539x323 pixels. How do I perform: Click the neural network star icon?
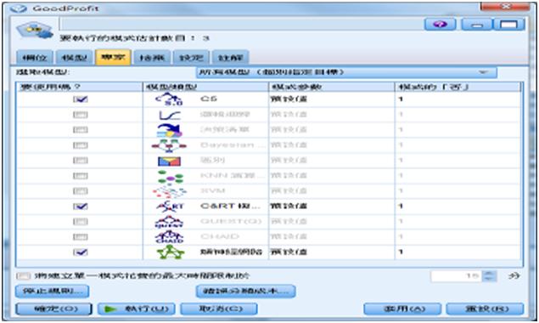click(170, 252)
